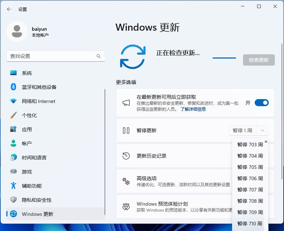Click the Windows 更新 page title
Image resolution: width=284 pixels, height=231 pixels.
tap(148, 28)
